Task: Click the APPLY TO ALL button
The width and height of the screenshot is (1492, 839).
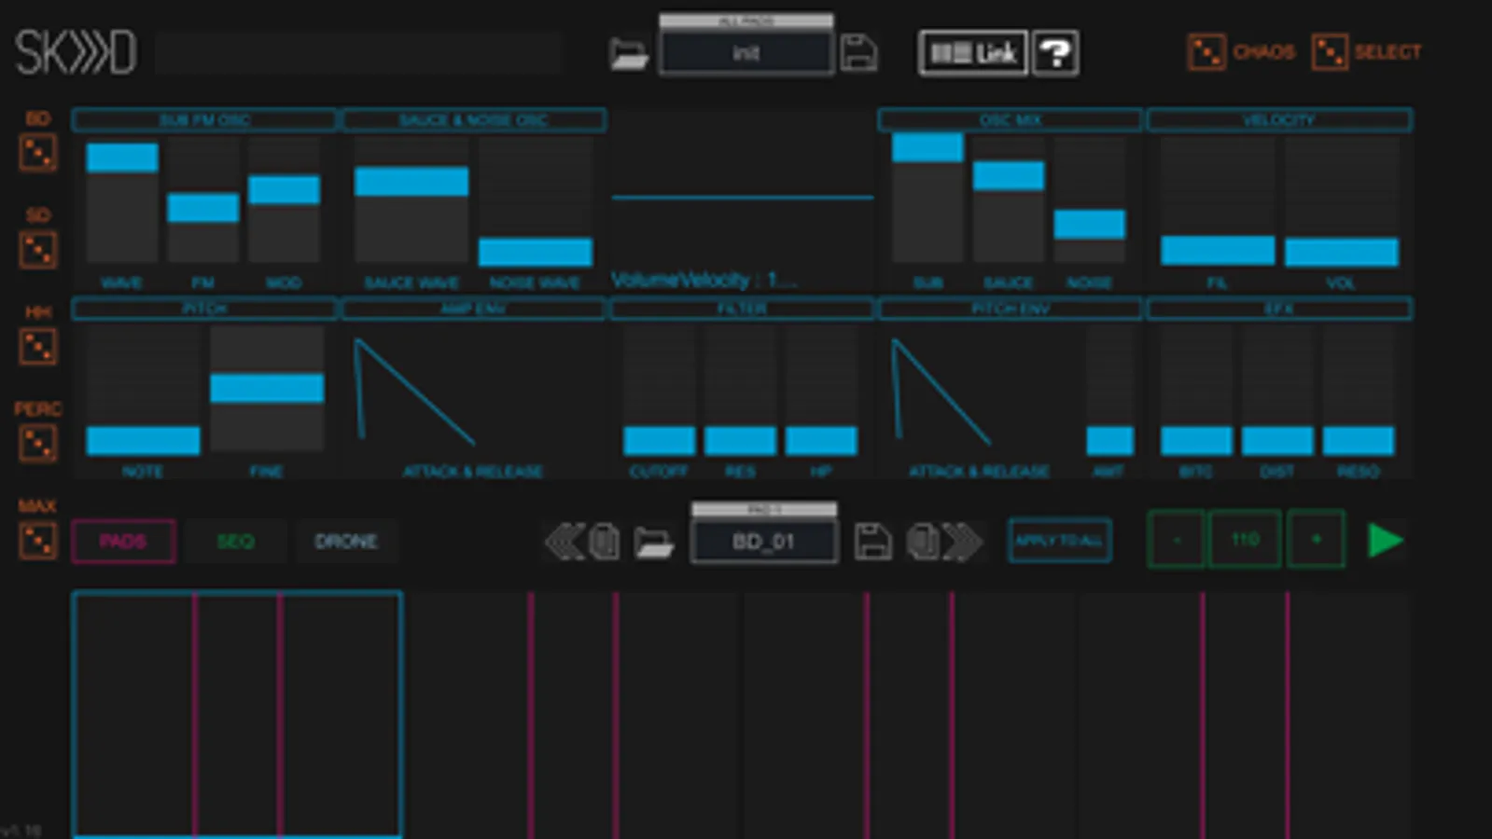Action: tap(1059, 541)
